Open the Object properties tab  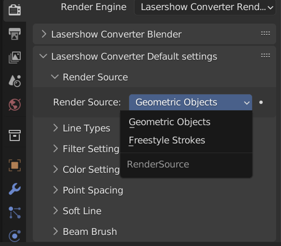pyautogui.click(x=14, y=165)
